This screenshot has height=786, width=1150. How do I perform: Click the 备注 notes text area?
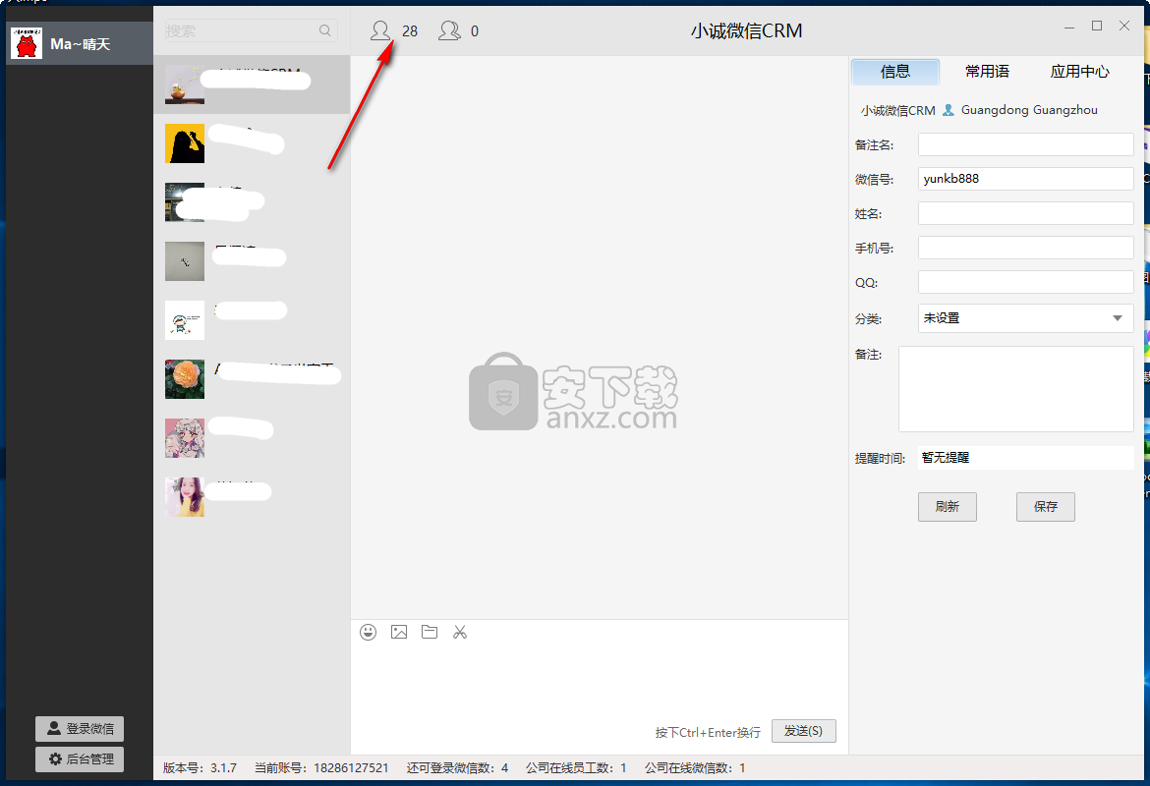point(1015,389)
